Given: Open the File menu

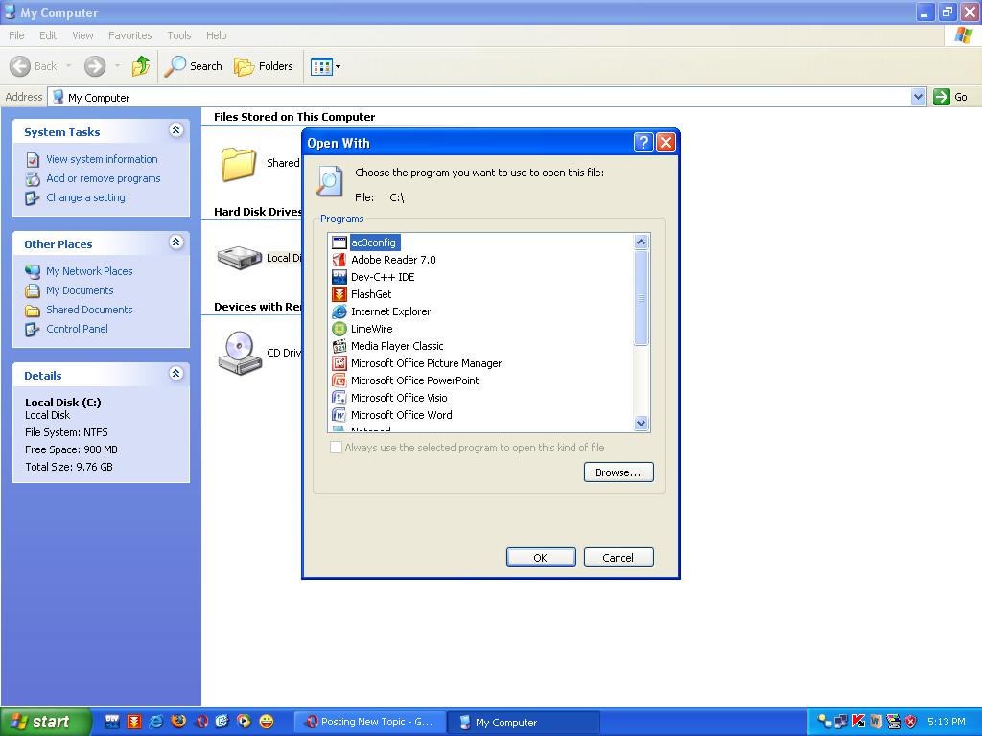Looking at the screenshot, I should (x=16, y=35).
